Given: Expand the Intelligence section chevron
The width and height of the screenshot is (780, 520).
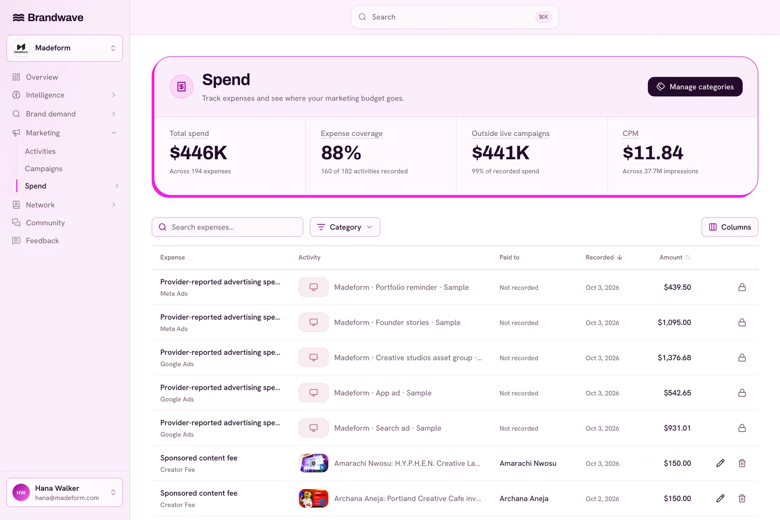Looking at the screenshot, I should (114, 95).
